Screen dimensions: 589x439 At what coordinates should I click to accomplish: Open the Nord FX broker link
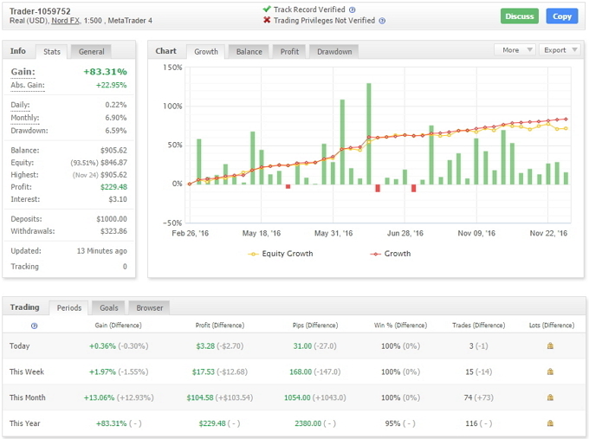[x=65, y=21]
